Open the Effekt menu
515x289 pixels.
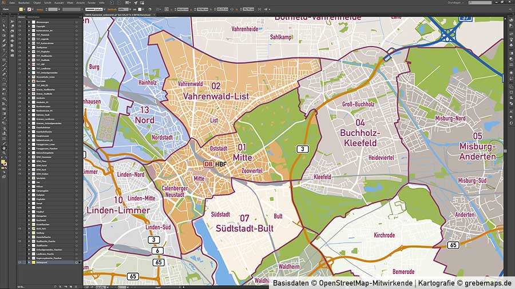[x=70, y=3]
